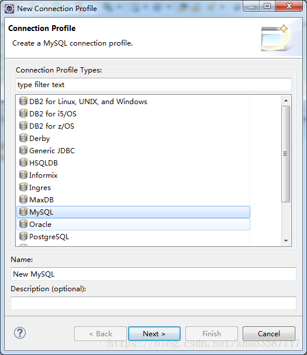Click the Name field containing 'New MySQL'

(153, 274)
